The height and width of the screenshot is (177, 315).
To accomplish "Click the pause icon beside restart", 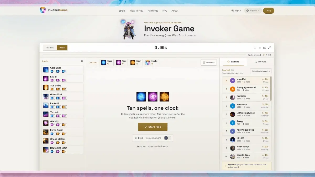I will point(260,48).
